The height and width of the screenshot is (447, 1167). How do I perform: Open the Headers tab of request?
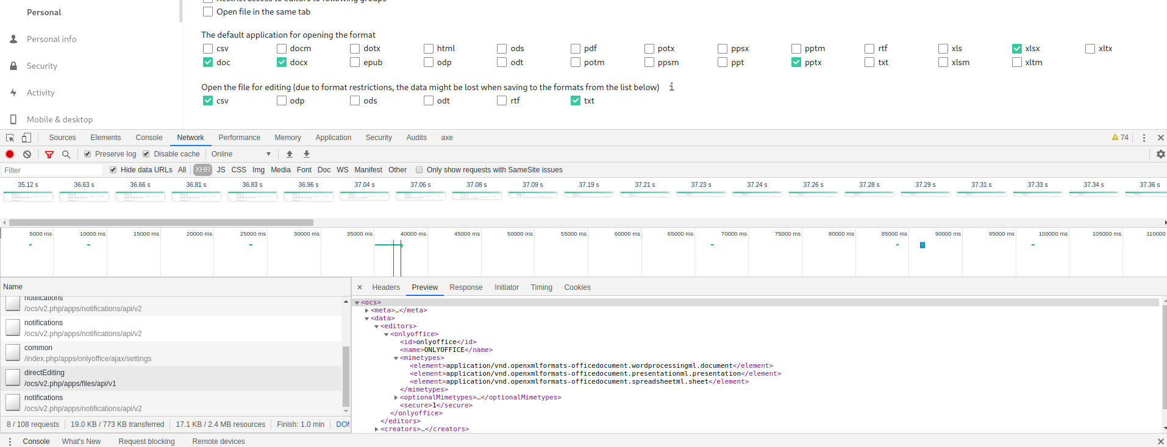pyautogui.click(x=386, y=287)
